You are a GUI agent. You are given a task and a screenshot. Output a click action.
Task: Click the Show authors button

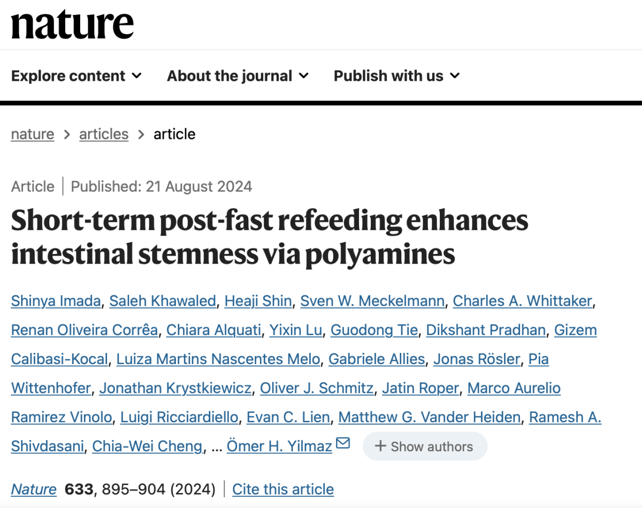pos(425,447)
